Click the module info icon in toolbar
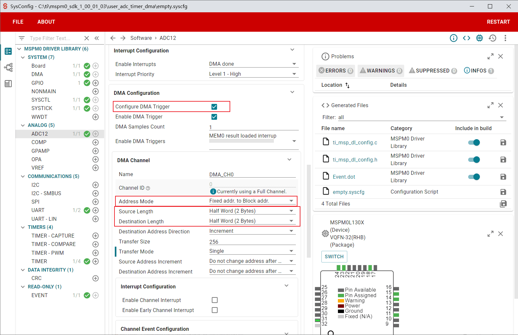This screenshot has width=518, height=335. coord(454,38)
